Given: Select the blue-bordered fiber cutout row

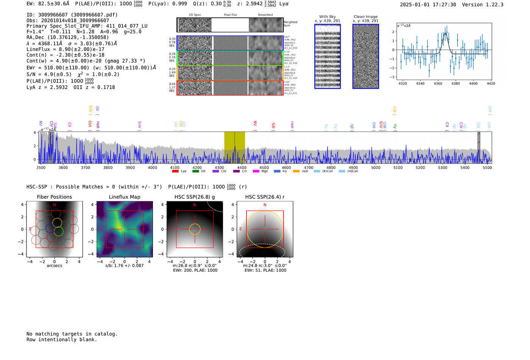Looking at the screenshot, I should [230, 43].
